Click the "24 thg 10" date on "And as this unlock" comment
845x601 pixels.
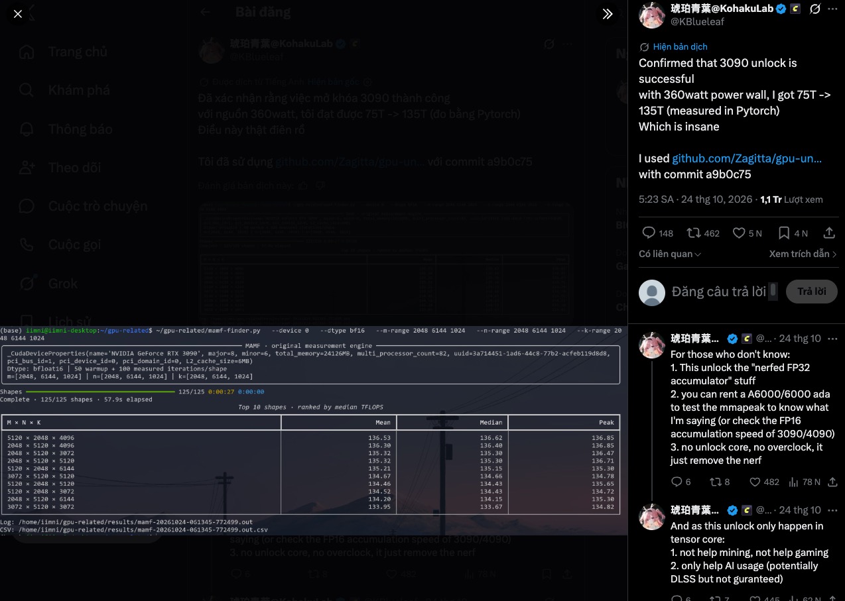(800, 510)
